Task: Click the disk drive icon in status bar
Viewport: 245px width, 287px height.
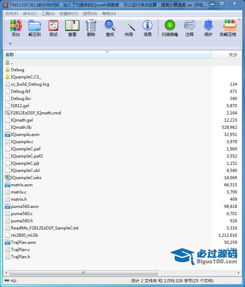Action: tap(7, 280)
